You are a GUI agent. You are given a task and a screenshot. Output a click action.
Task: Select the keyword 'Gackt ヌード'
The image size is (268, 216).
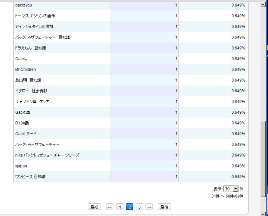click(26, 134)
